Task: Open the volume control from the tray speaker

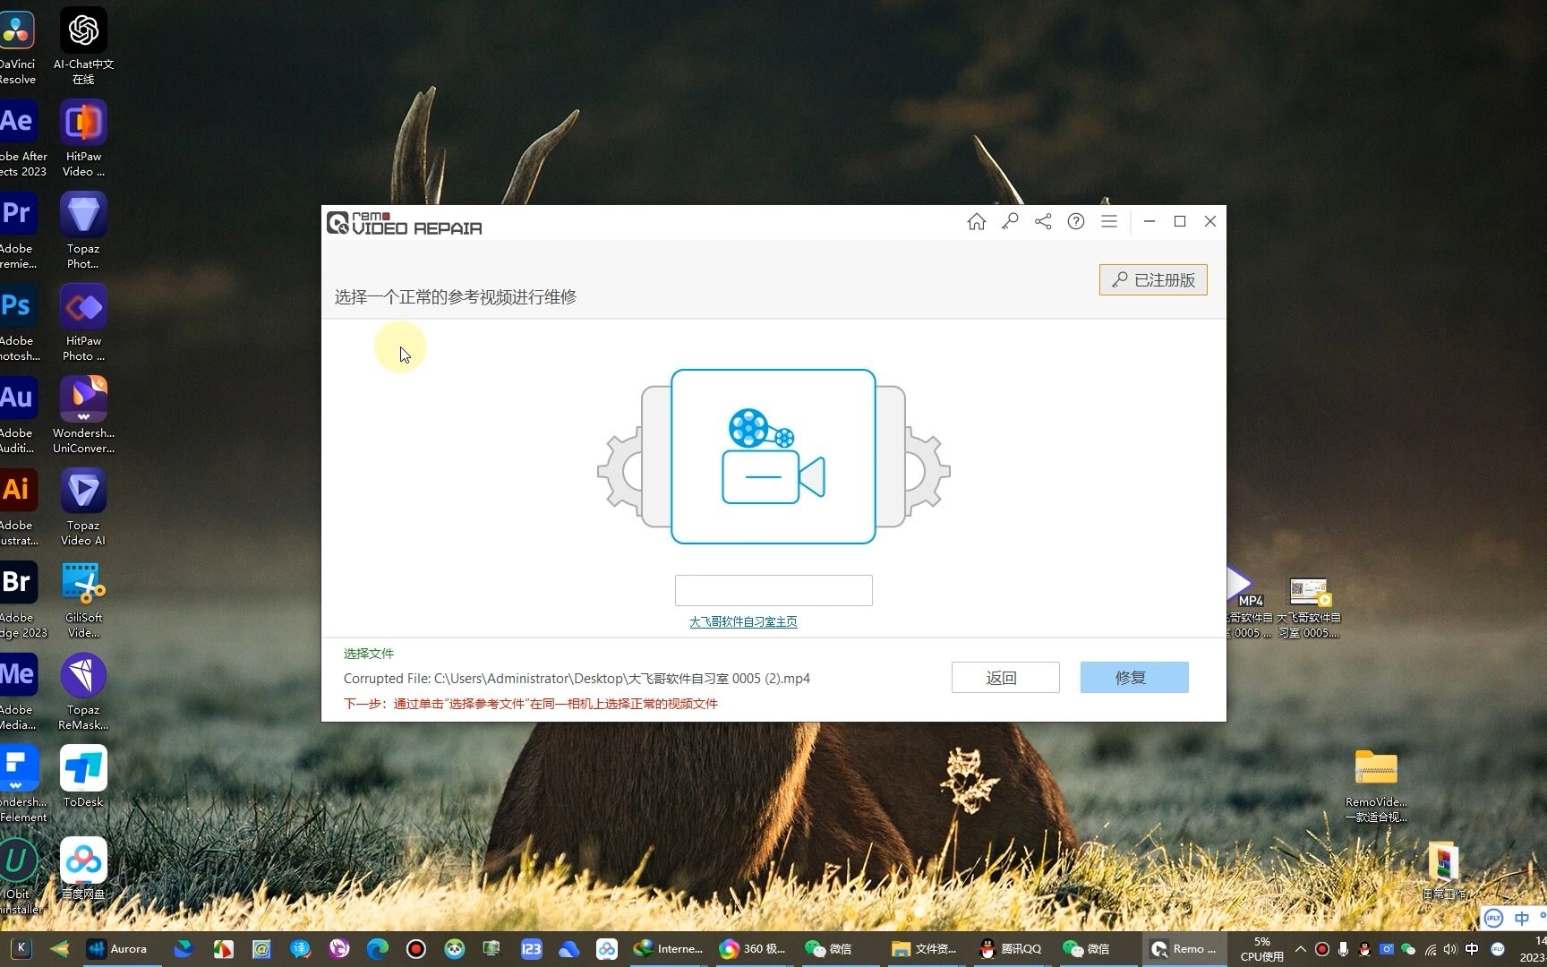Action: click(1449, 949)
